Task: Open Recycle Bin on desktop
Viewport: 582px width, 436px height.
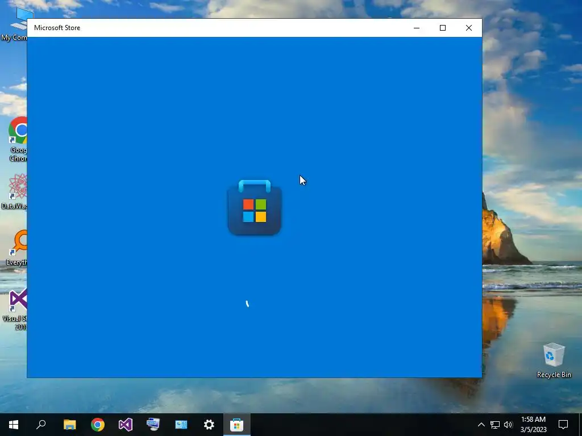Action: tap(554, 360)
